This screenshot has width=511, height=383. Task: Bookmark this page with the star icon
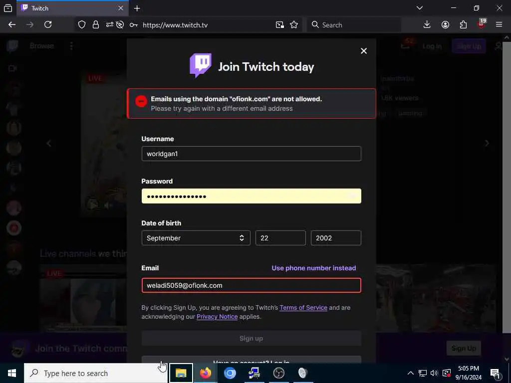(294, 25)
